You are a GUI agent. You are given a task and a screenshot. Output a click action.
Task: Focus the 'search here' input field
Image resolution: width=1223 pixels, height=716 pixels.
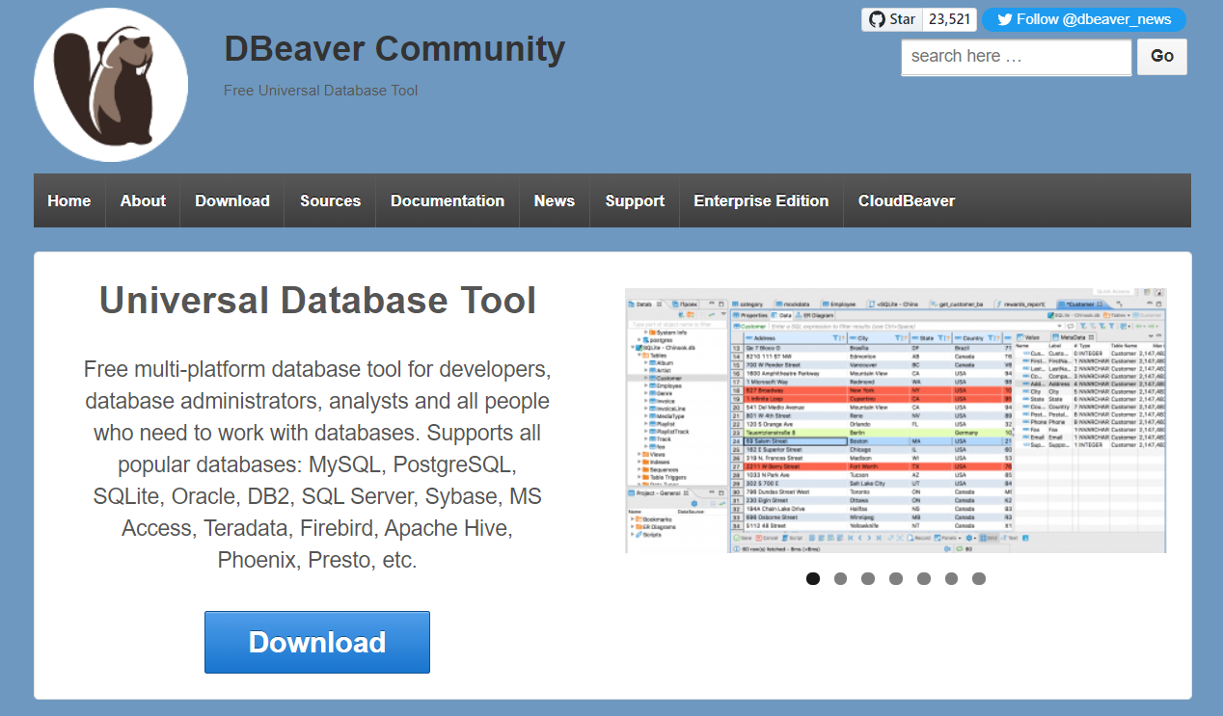1017,57
